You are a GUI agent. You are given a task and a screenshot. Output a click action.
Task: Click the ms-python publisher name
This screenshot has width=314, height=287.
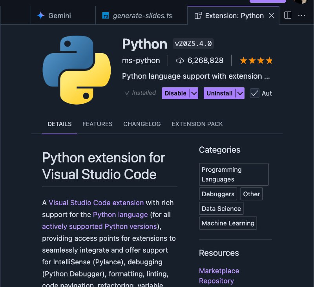pos(141,60)
